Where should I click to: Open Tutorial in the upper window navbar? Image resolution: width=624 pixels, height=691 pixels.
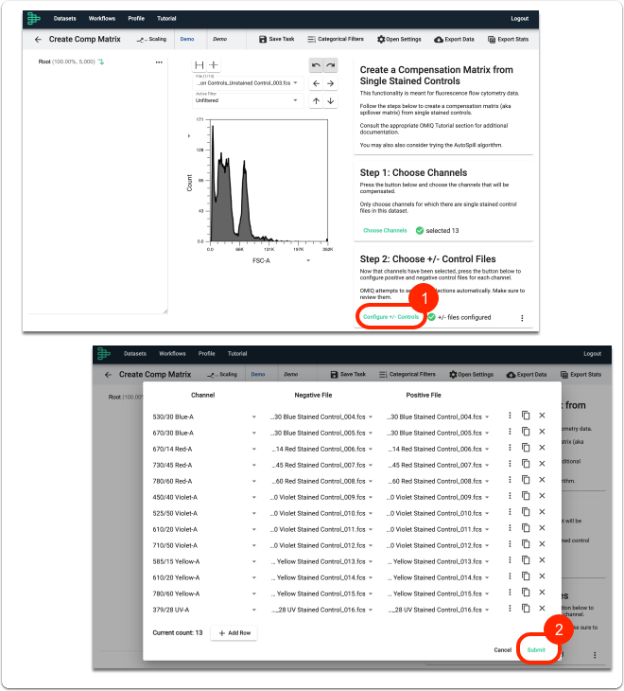(x=166, y=19)
